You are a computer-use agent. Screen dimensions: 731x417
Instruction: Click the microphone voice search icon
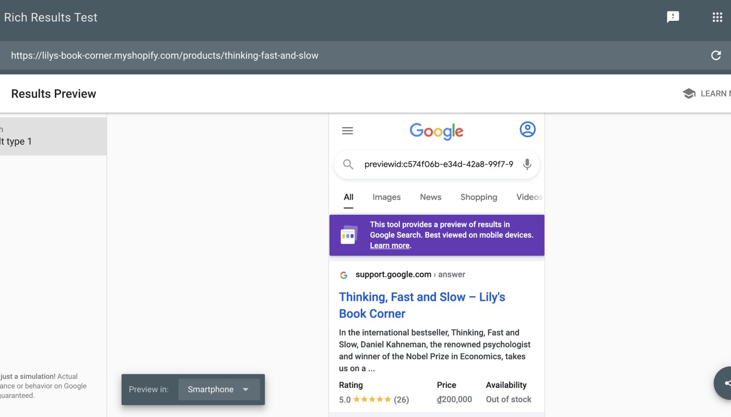(527, 164)
